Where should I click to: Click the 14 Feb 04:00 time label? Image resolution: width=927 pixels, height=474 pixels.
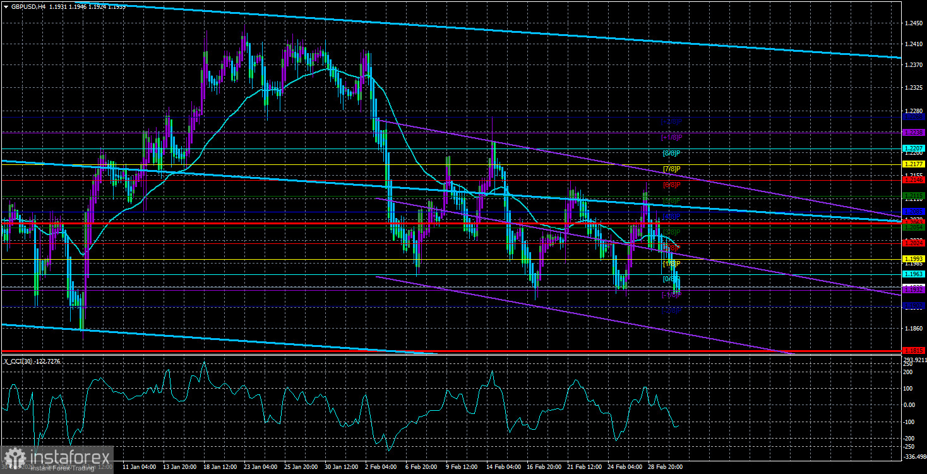tap(504, 468)
